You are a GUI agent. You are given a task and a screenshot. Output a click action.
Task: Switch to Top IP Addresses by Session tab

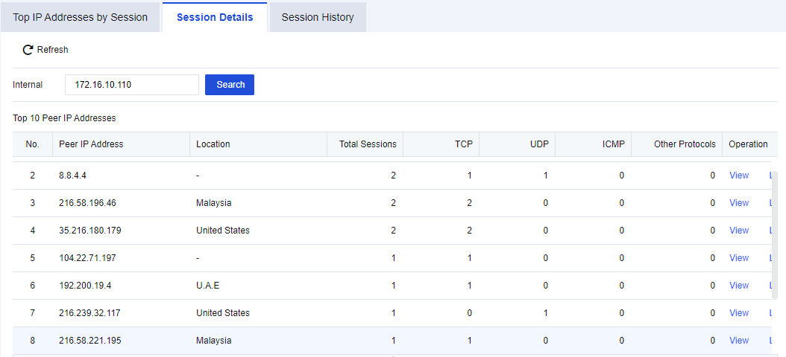(x=81, y=17)
